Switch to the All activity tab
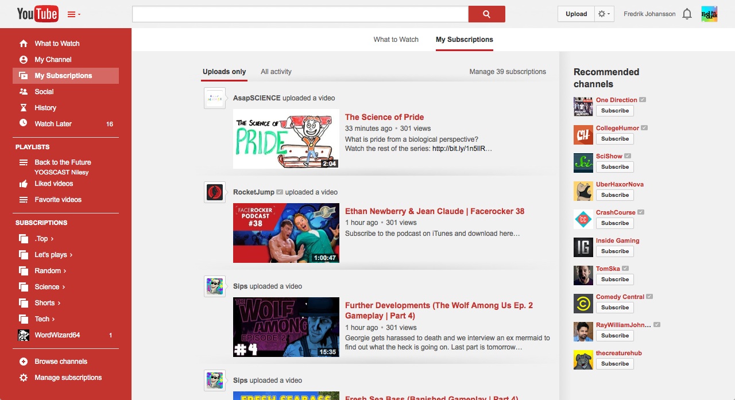 click(x=276, y=72)
